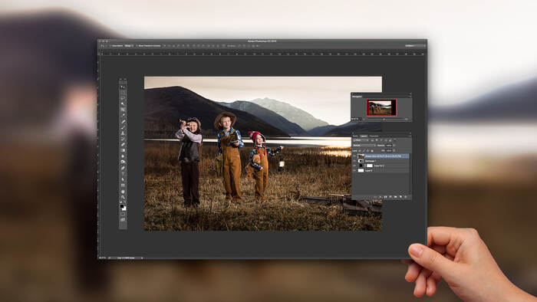Click the Navigator preview thumbnail

(x=381, y=107)
